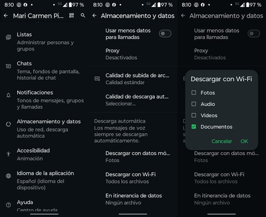
Task: Go back from middle Almacenamiento y datos screen
Action: pos(95,15)
